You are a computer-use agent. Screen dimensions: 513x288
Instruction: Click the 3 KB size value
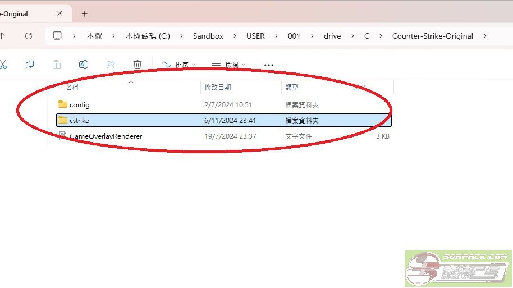click(382, 136)
